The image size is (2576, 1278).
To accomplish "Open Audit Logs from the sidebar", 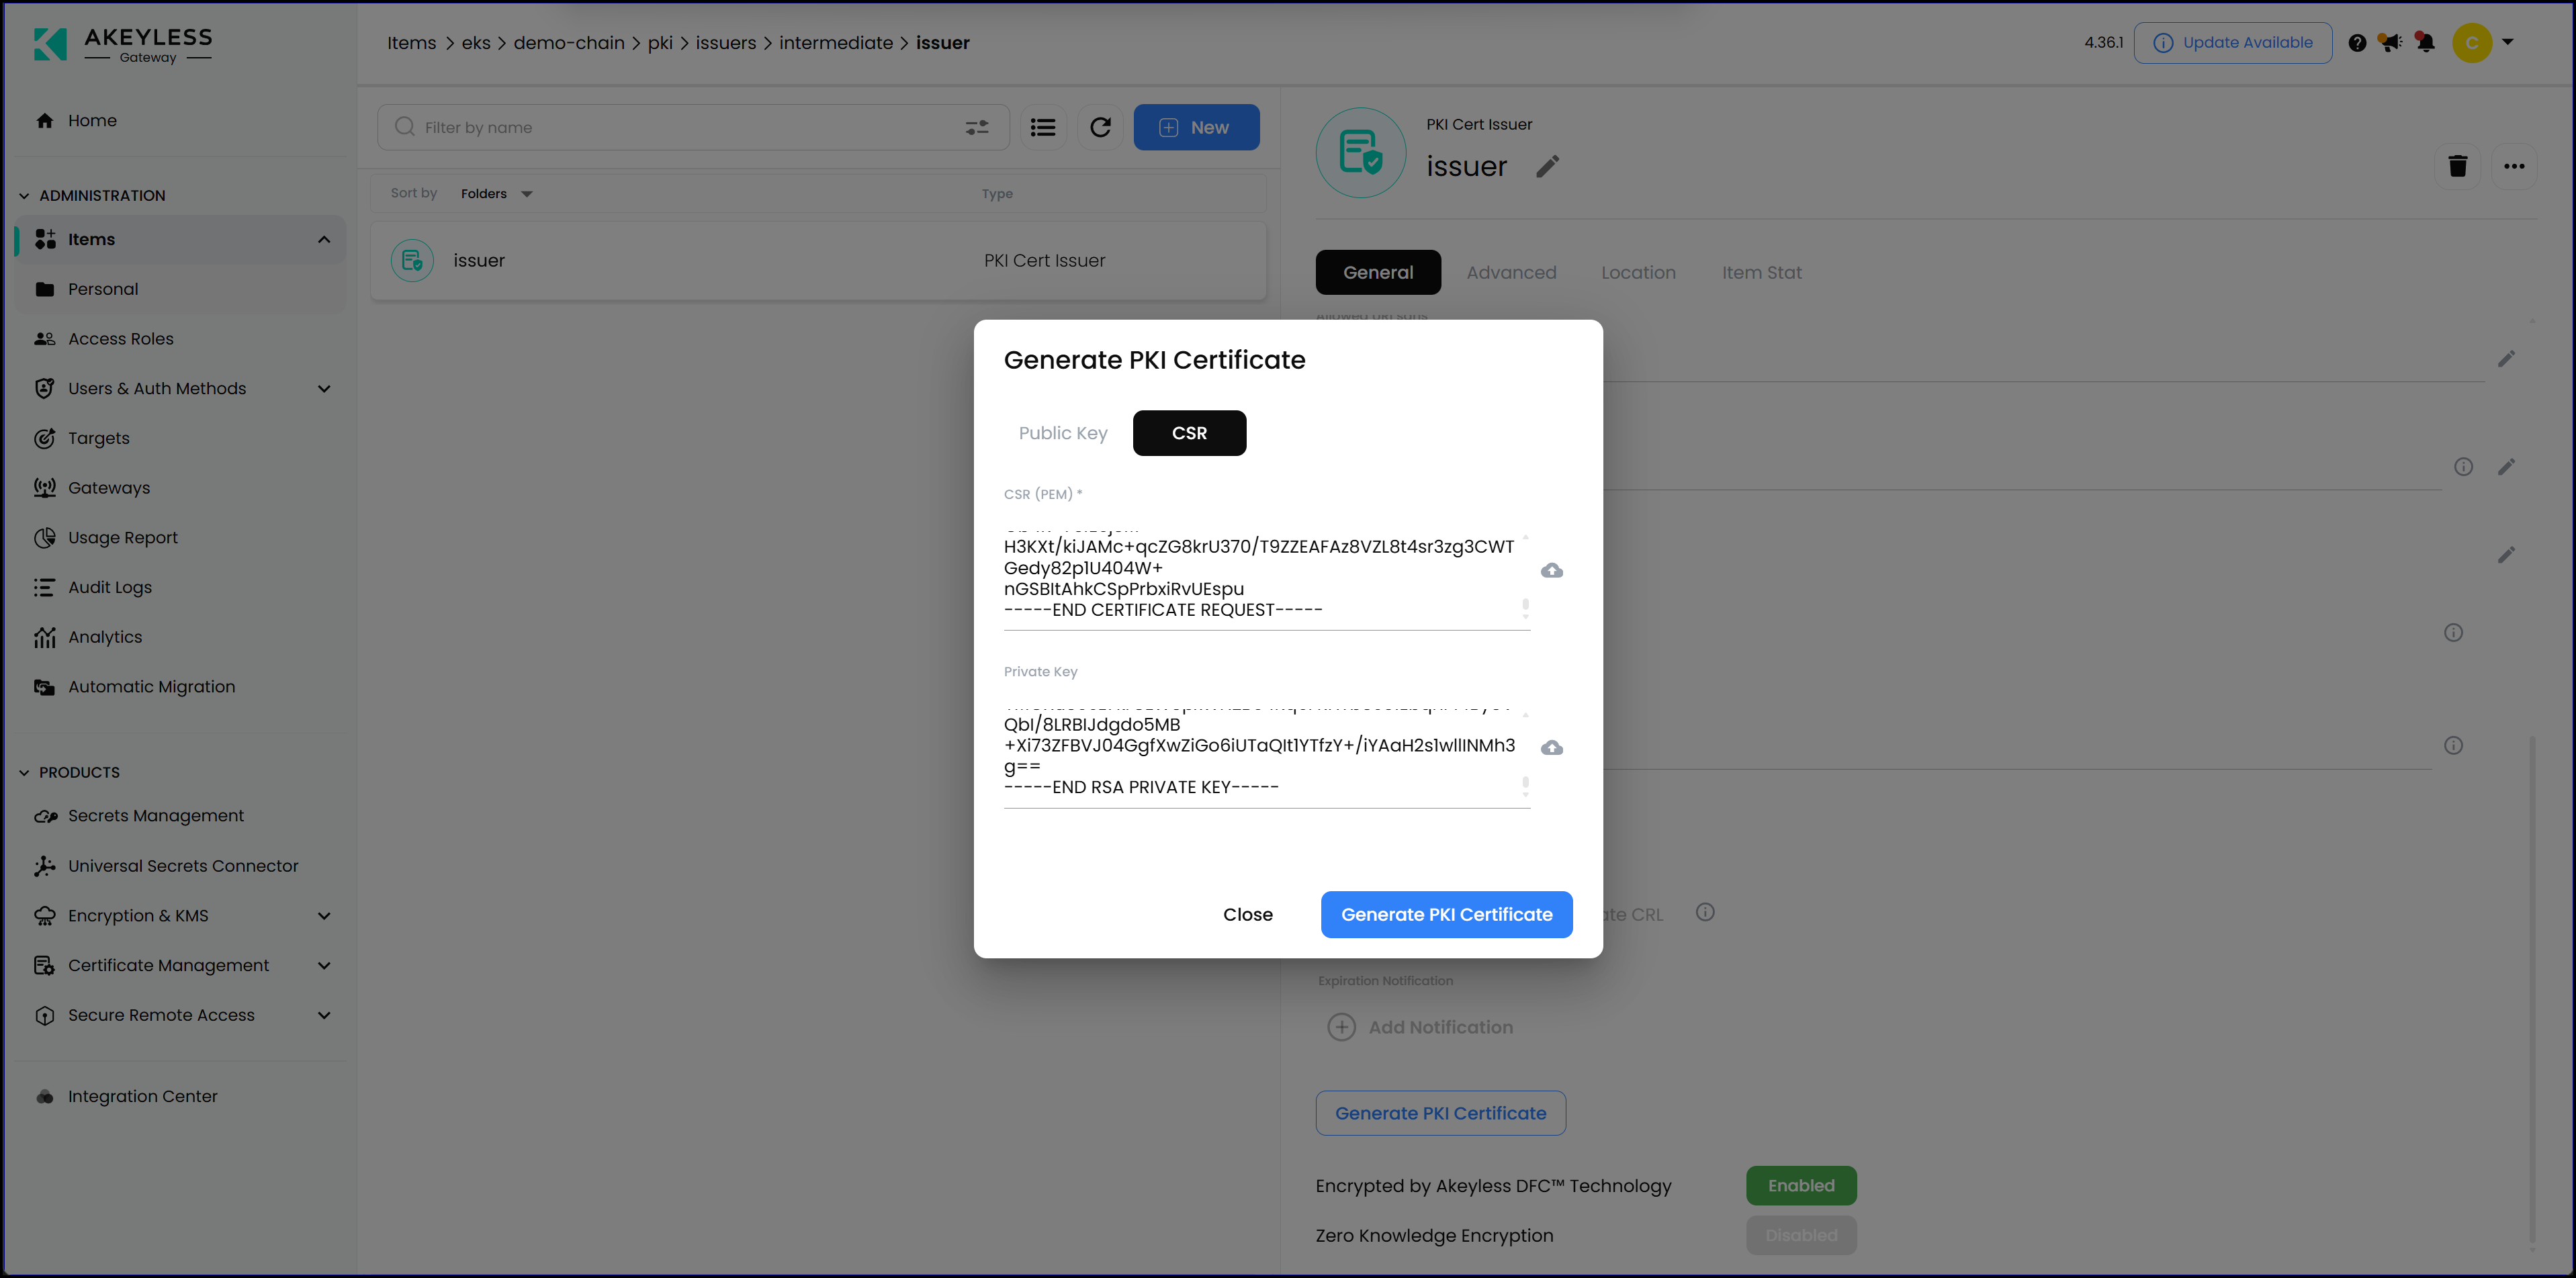I will point(109,587).
